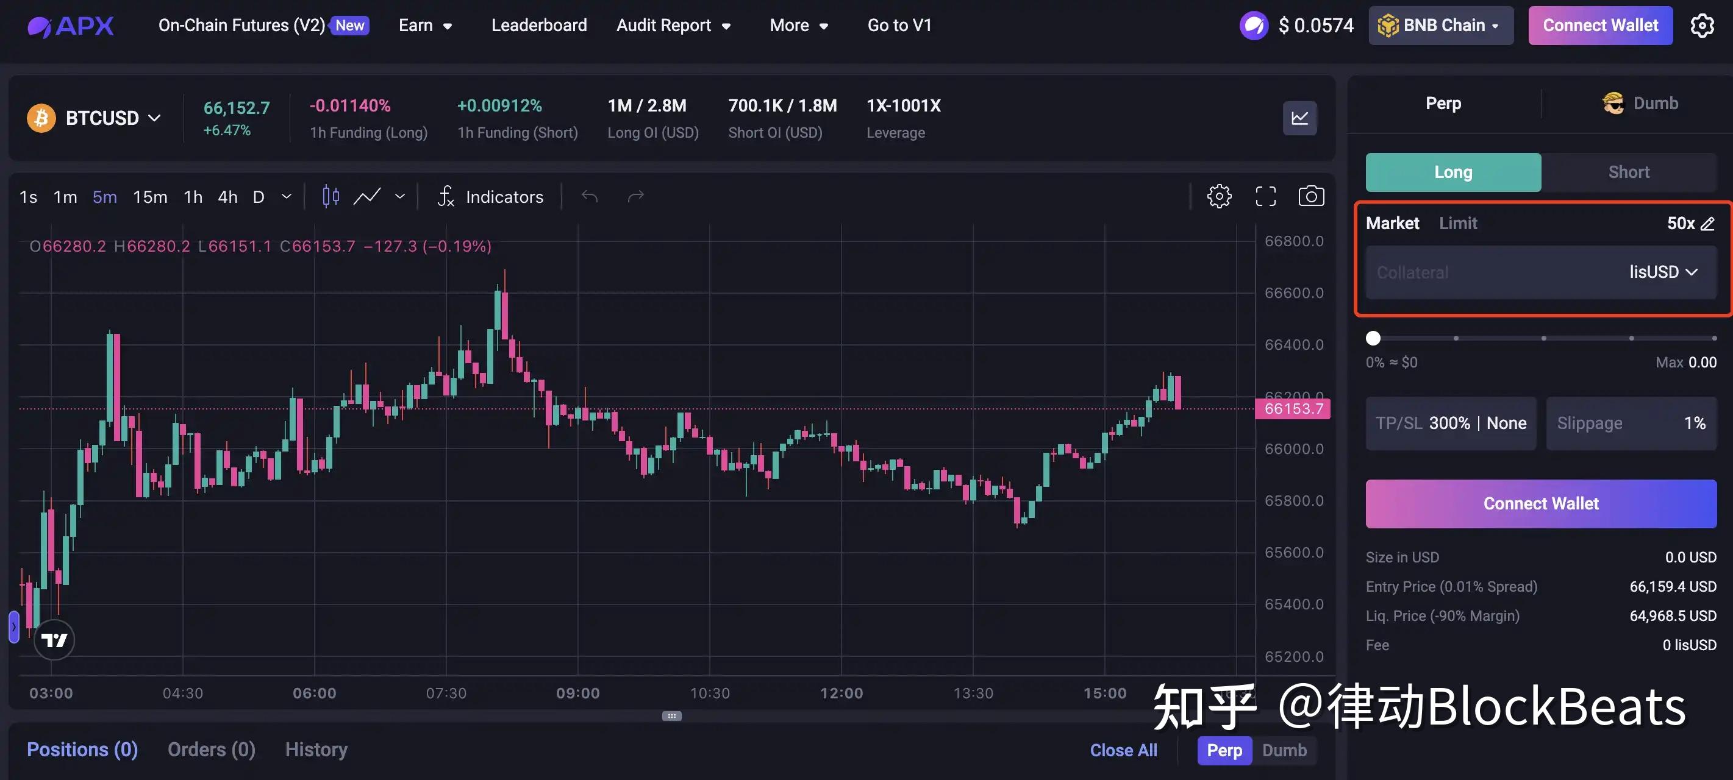Set collateral slider to 50% mark
The image size is (1733, 780).
(x=1543, y=338)
